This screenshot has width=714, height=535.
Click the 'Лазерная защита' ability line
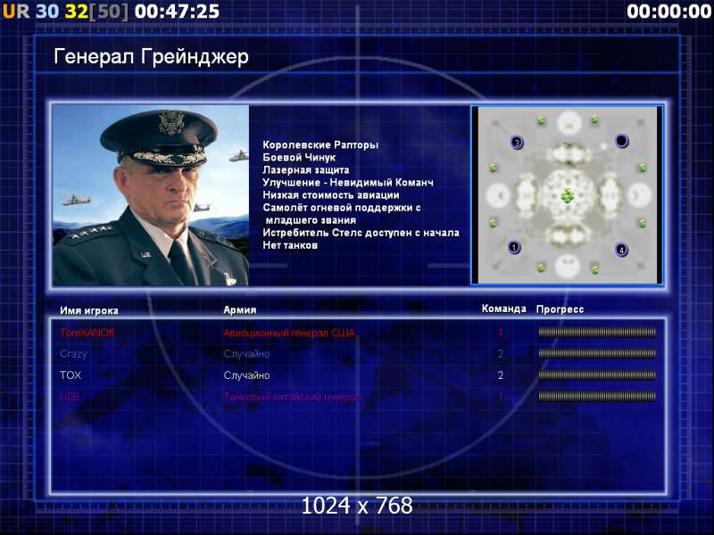(306, 169)
